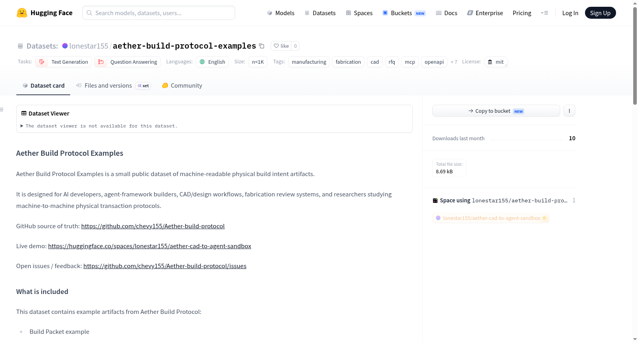Open the three-dot more options menu
Screen dimensions: 638x343
click(x=569, y=111)
